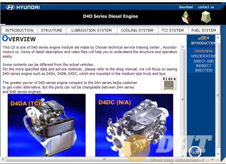Open the Download link
This screenshot has height=164, width=226.
pos(186,7)
